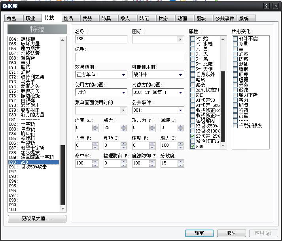Increase the 力量 F value with the up arrow

pyautogui.click(x=95, y=144)
